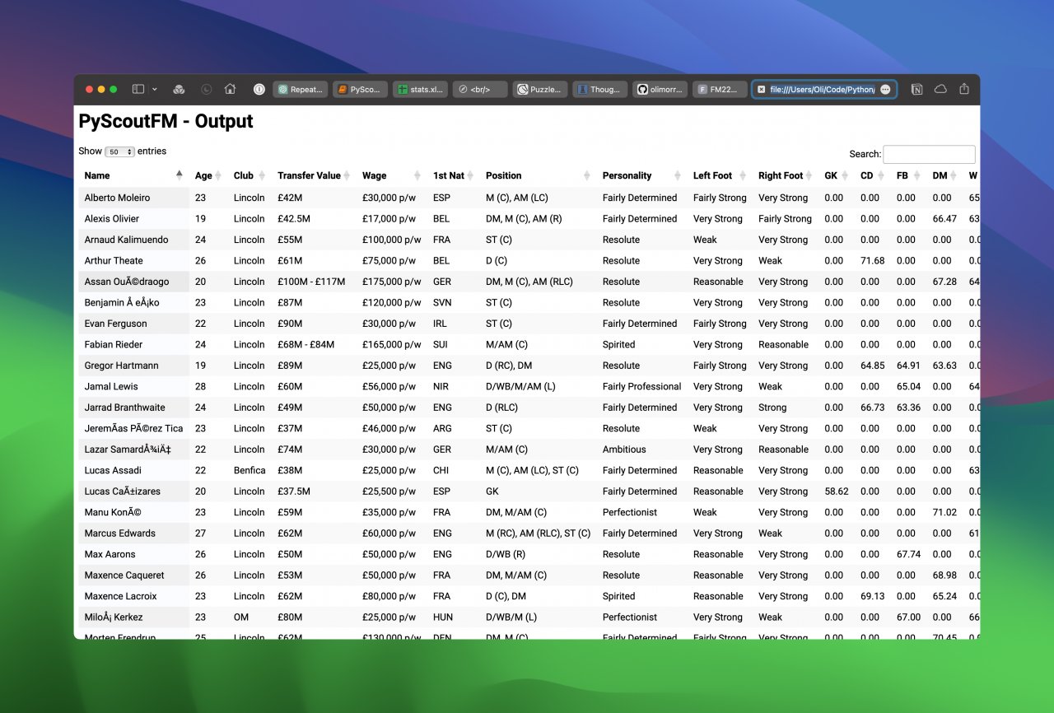Click the PyScoutFM - Output heading
This screenshot has width=1054, height=713.
click(x=166, y=122)
